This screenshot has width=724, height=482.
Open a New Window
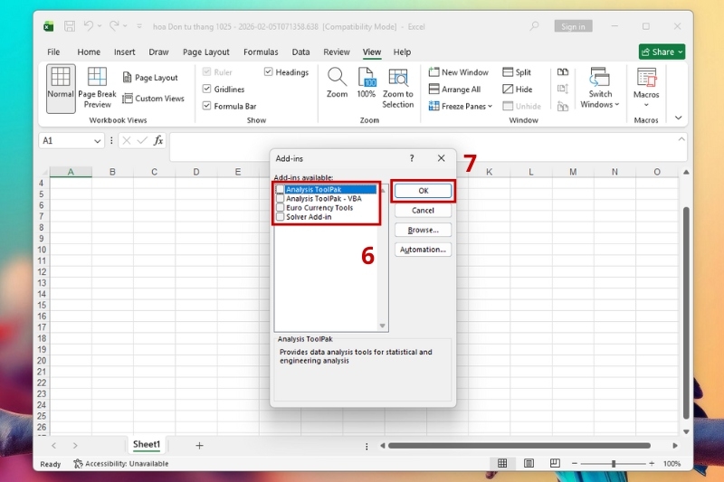[459, 72]
